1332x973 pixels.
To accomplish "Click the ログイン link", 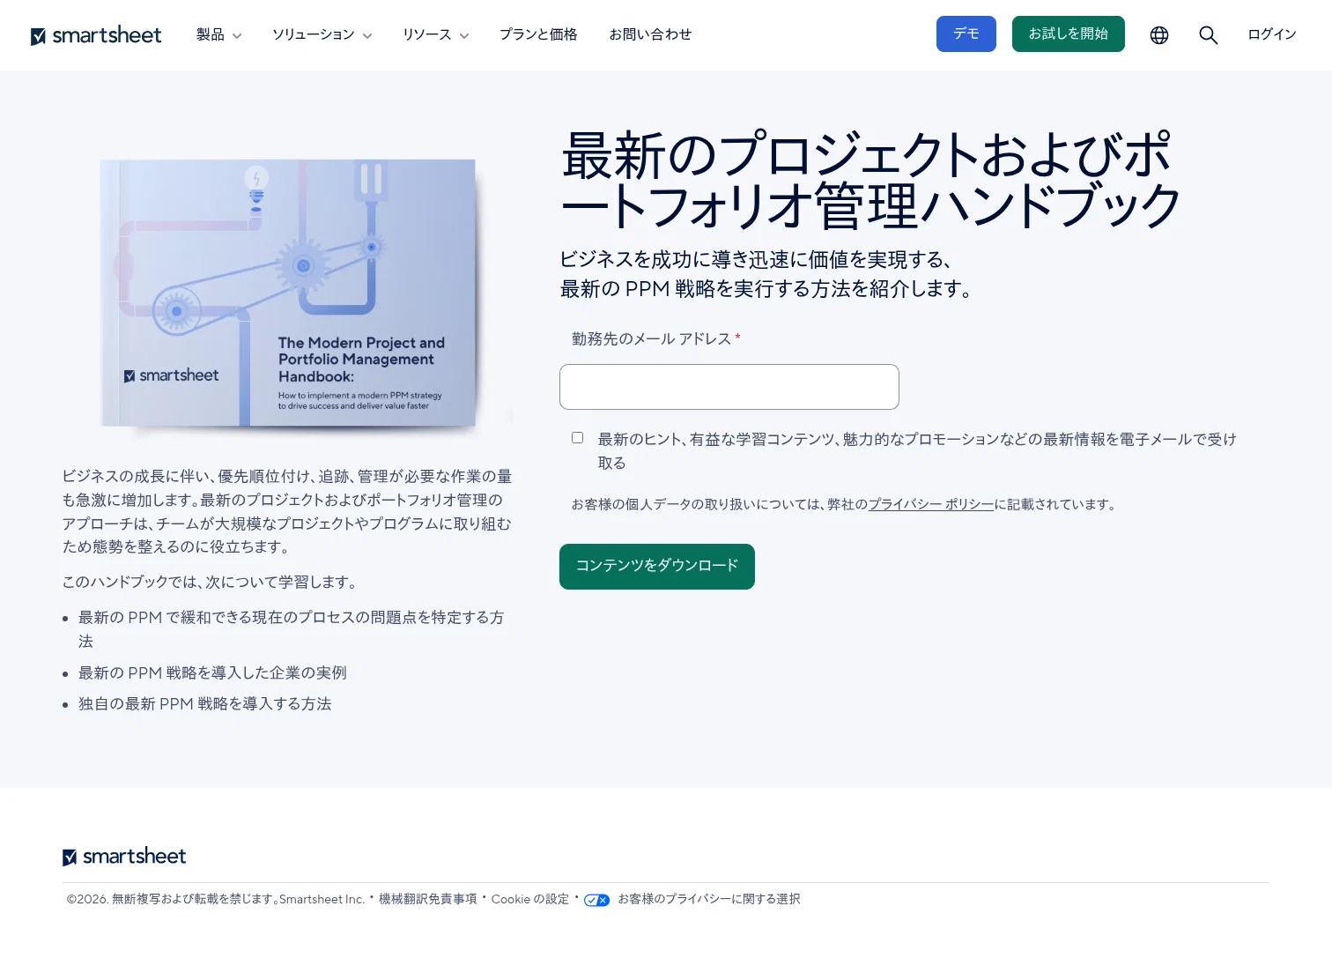I will (x=1272, y=34).
